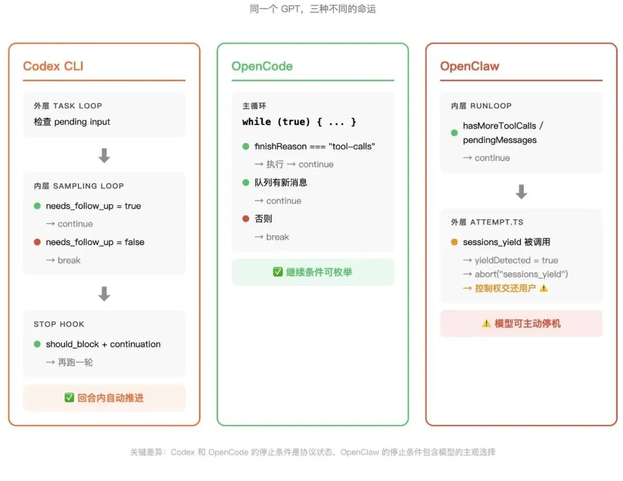Click the finishReason === "tool-calls" text
623x481 pixels.
coord(315,146)
